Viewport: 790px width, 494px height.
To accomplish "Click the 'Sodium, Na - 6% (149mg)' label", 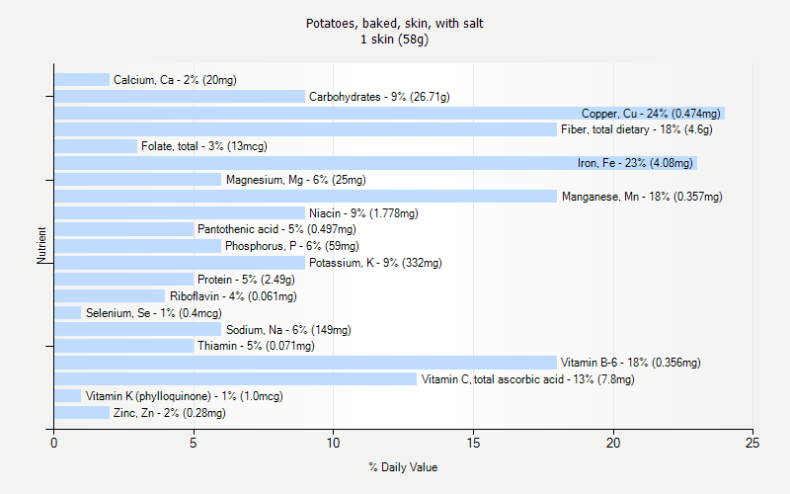I will click(x=288, y=330).
